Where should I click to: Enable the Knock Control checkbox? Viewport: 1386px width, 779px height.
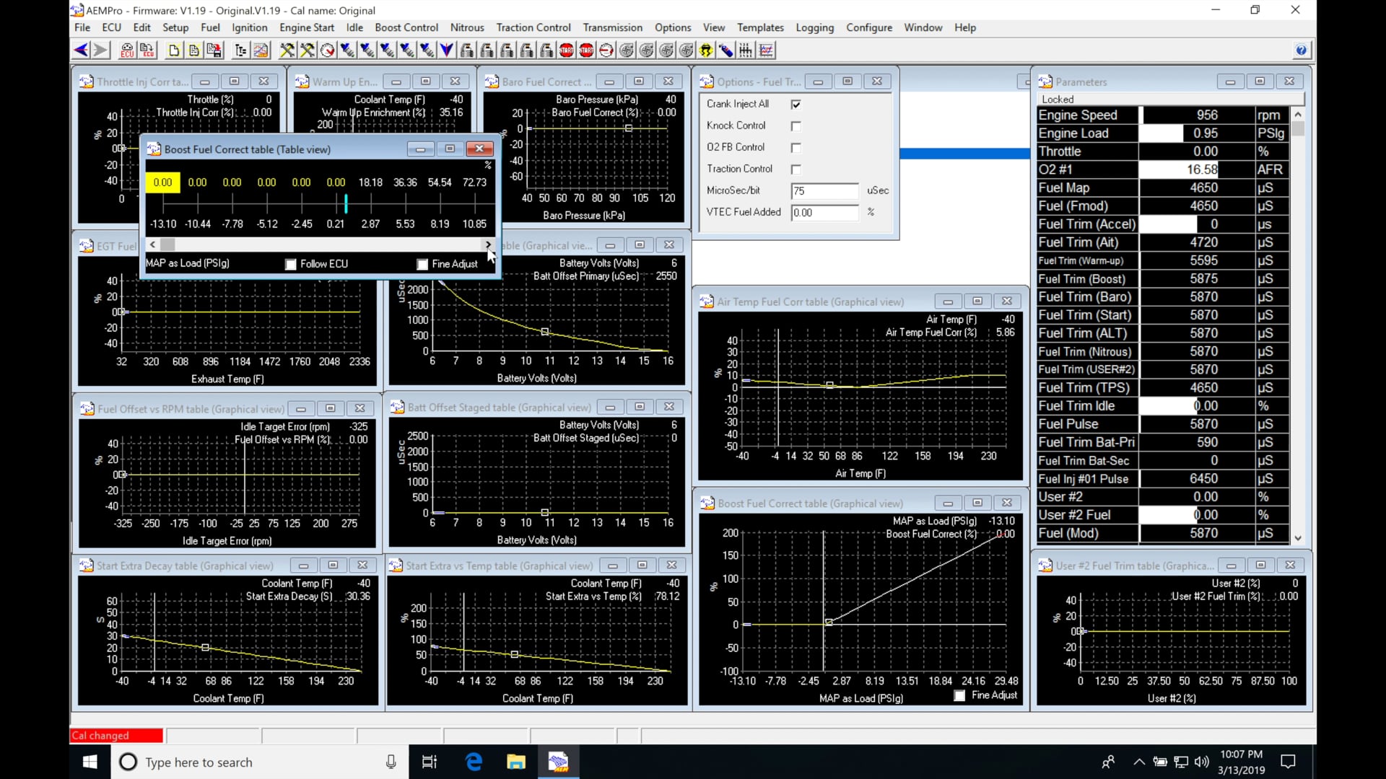(x=796, y=126)
